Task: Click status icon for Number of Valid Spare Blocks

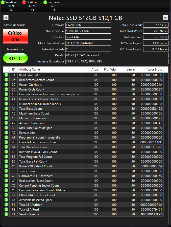Action: 6,99
